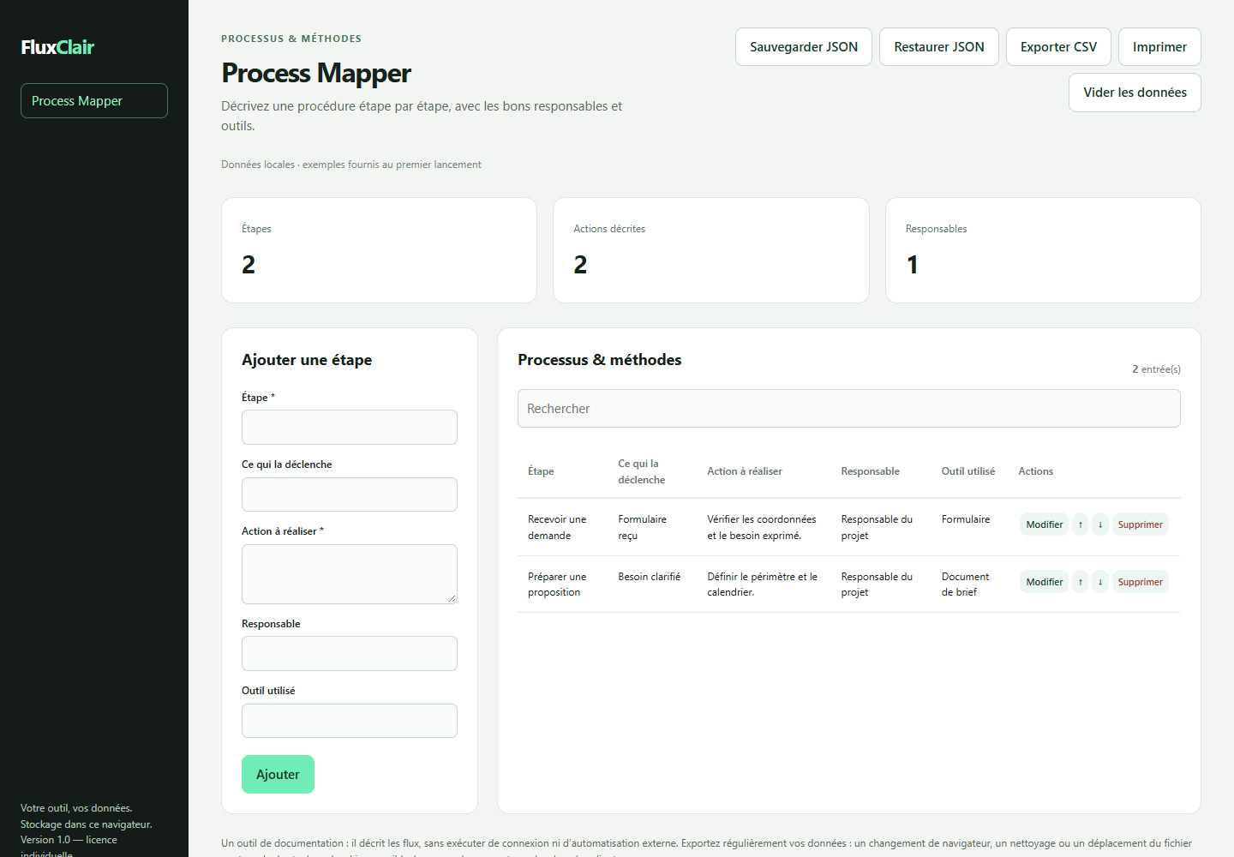
Task: Move 'Recevoir une demande' row up arrow
Action: pyautogui.click(x=1081, y=524)
